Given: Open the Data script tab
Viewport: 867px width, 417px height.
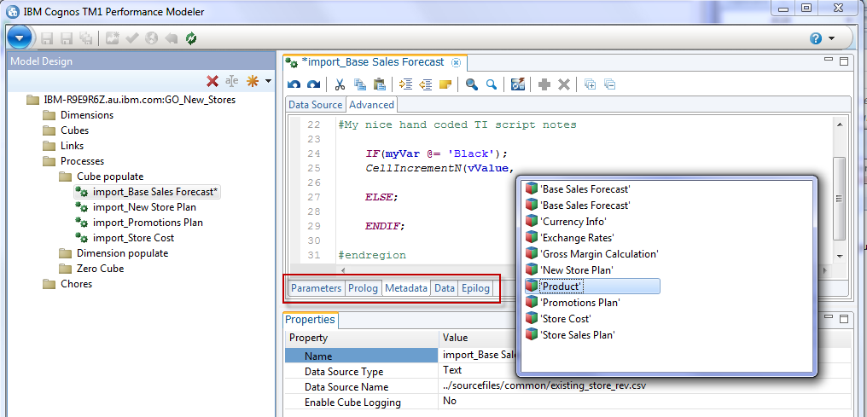Looking at the screenshot, I should point(445,287).
